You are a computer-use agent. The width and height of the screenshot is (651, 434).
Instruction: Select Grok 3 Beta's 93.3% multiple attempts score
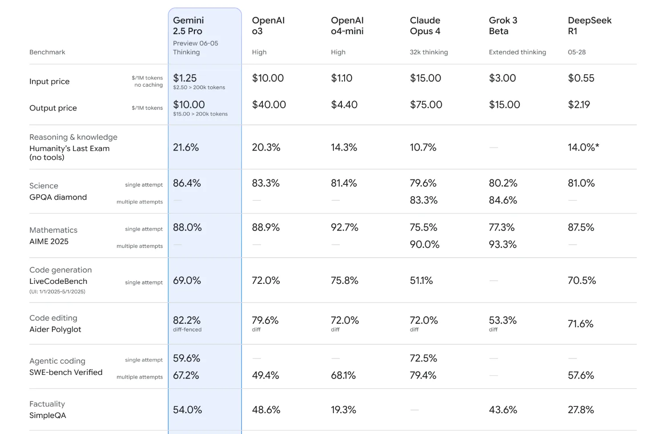tap(503, 244)
